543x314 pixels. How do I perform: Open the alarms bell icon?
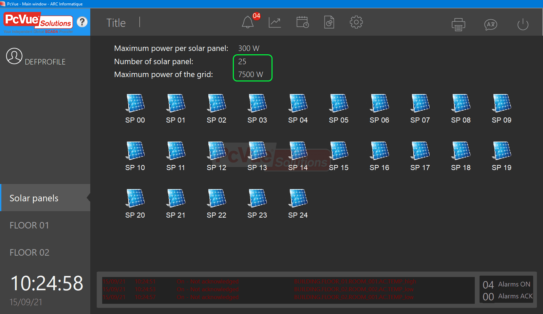tap(248, 23)
